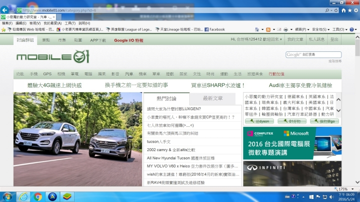Open thread MY VOLVO V60 x Heico
The height and width of the screenshot is (202, 360).
pos(192,166)
